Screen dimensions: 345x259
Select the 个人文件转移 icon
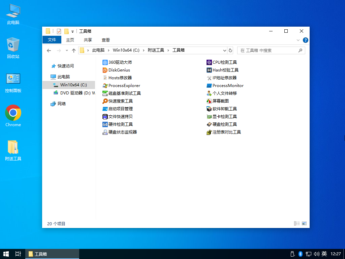[x=209, y=93]
